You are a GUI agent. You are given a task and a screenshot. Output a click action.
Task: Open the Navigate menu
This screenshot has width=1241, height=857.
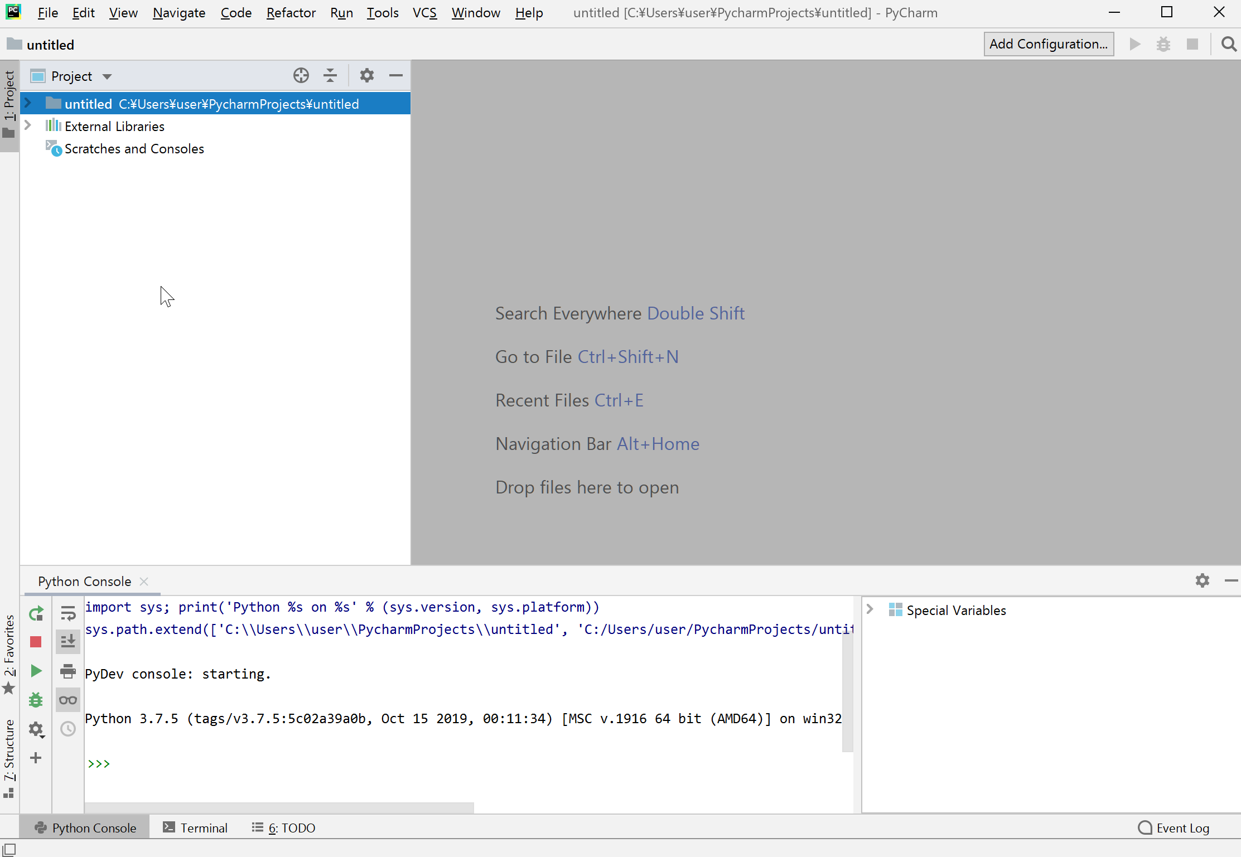pos(179,12)
